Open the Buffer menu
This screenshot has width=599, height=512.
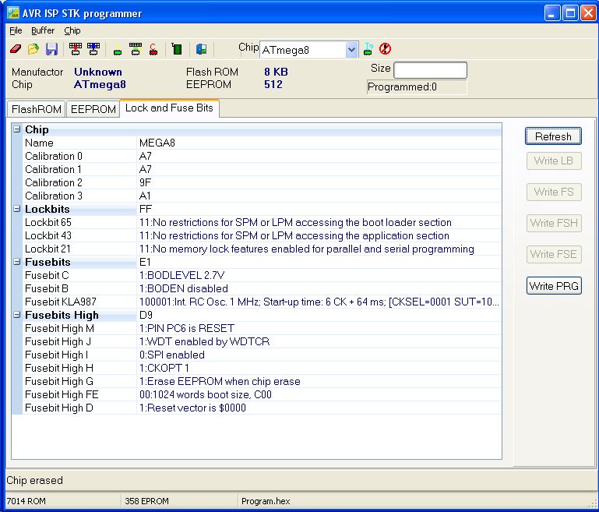[43, 30]
